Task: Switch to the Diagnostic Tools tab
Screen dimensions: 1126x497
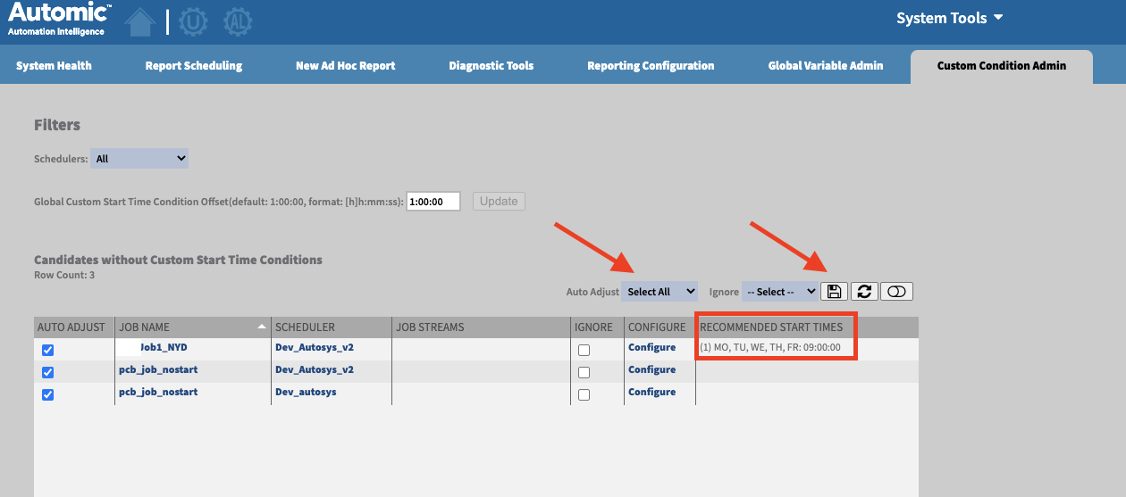Action: coord(491,65)
